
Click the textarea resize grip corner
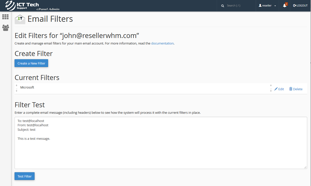tap(305, 167)
